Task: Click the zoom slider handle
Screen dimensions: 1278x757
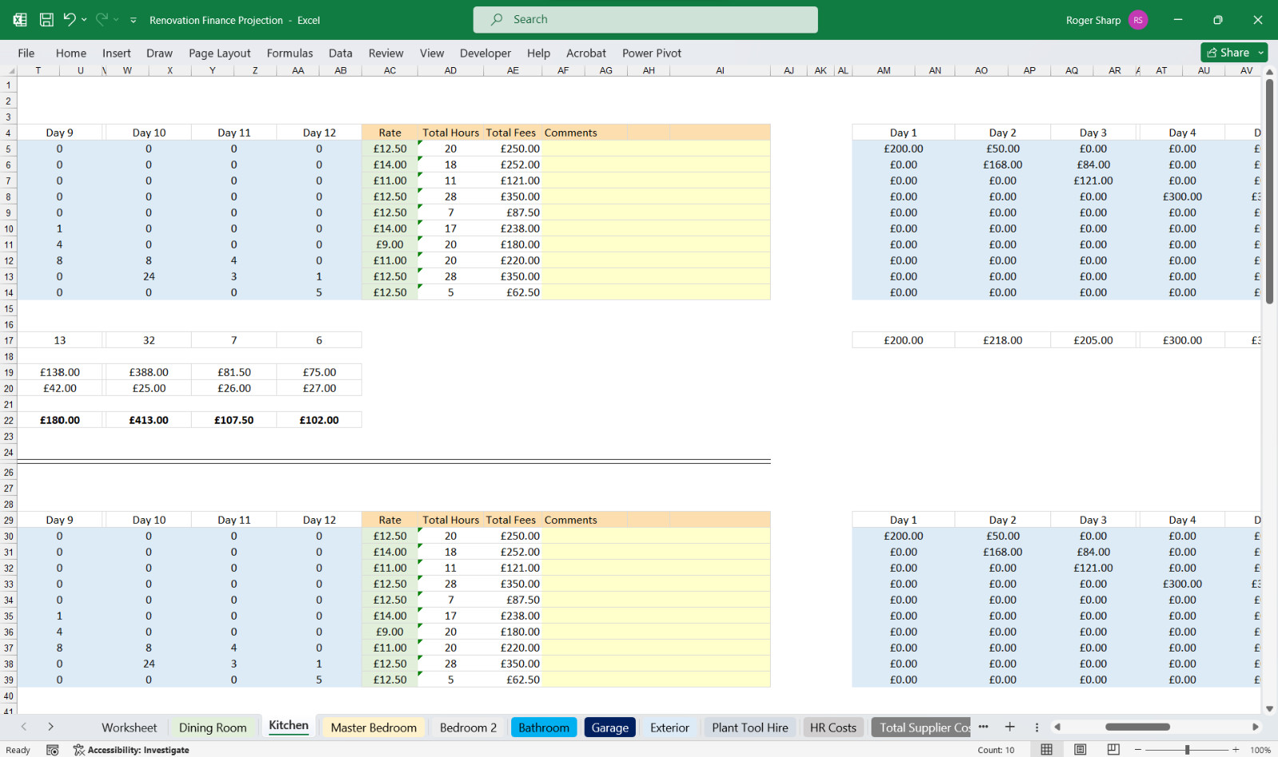Action: point(1188,750)
